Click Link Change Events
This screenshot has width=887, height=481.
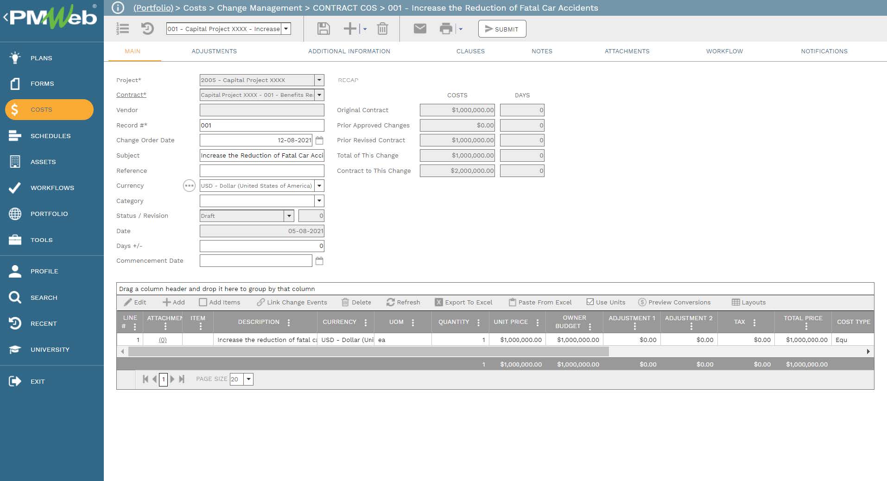pos(292,302)
